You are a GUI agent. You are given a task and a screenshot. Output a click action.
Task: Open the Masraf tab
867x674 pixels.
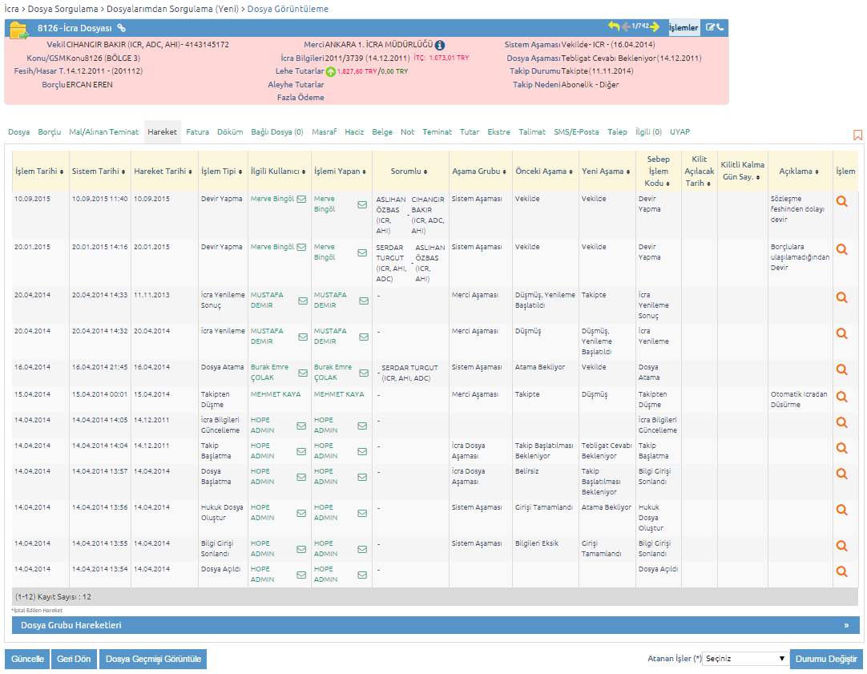(324, 132)
